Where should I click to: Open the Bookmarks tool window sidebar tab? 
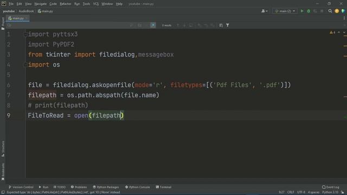pyautogui.click(x=3, y=172)
